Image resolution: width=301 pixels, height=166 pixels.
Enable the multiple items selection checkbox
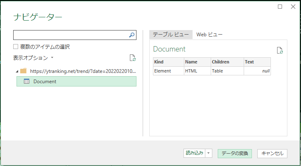[x=16, y=47]
